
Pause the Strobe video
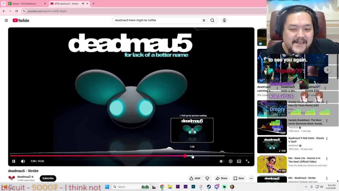[x=14, y=161]
